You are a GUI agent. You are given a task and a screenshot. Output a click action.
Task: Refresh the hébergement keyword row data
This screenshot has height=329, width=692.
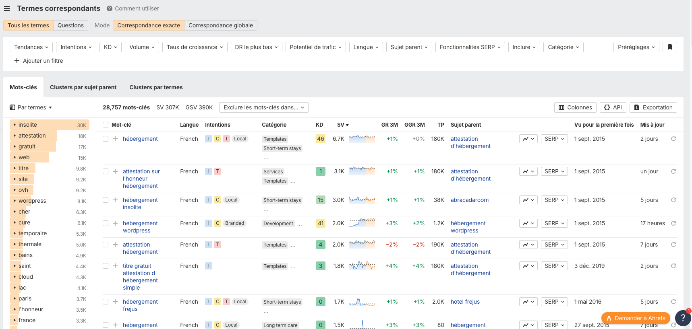pos(673,139)
